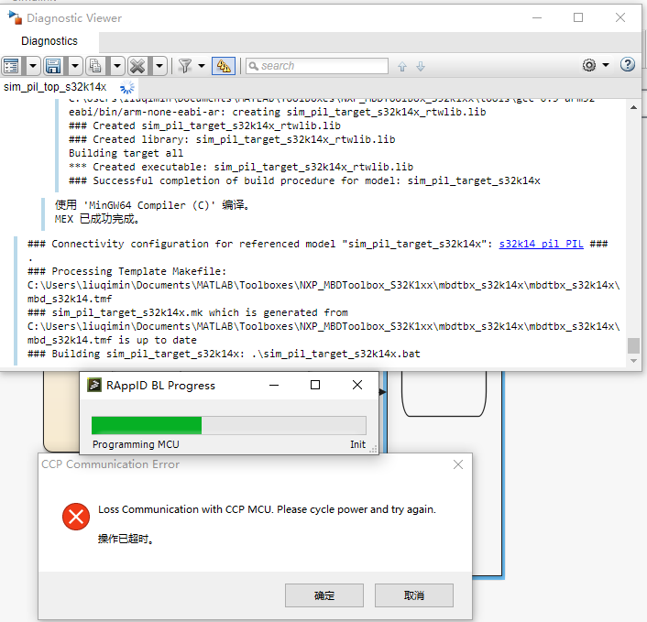Maximize the RAppID BL Progress window
The height and width of the screenshot is (622, 647).
coord(315,385)
